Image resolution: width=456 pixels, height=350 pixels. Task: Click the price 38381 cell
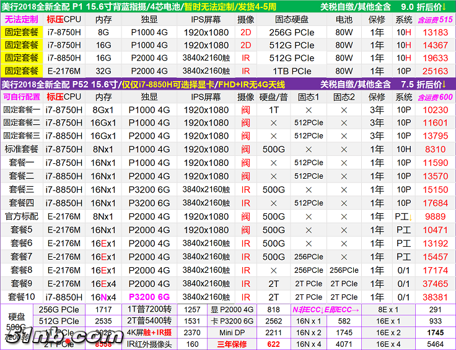click(435, 297)
